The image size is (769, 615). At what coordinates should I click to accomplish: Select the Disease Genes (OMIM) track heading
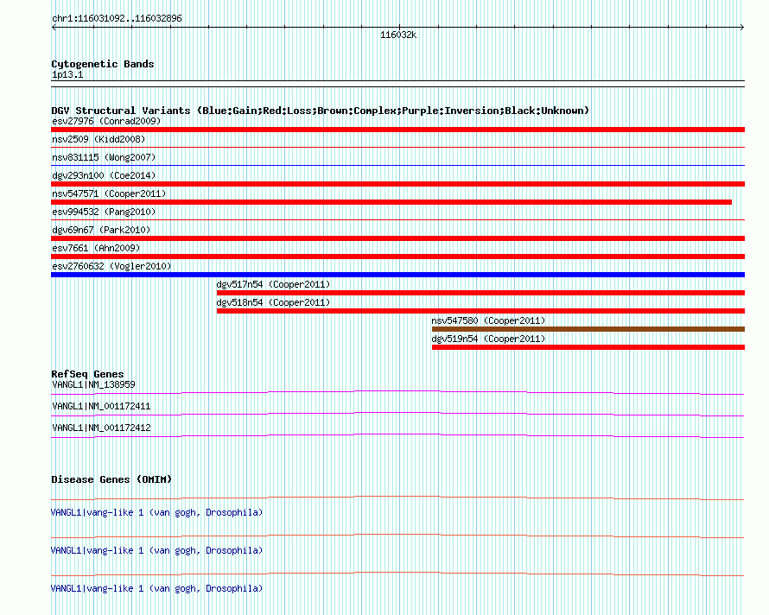point(111,479)
